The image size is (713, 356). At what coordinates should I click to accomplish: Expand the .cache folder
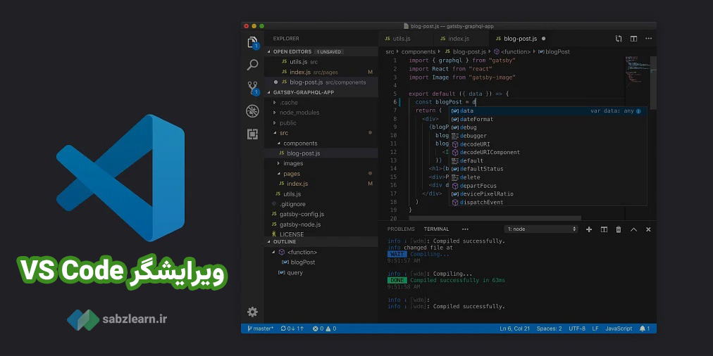pos(274,103)
